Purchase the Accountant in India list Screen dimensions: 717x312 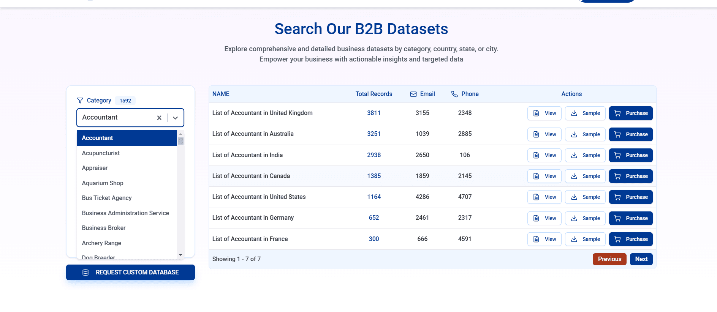(x=630, y=155)
